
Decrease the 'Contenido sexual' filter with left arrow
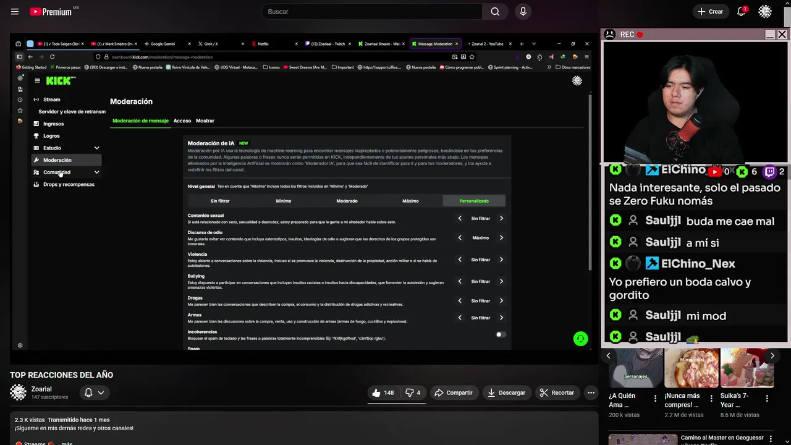tap(460, 218)
